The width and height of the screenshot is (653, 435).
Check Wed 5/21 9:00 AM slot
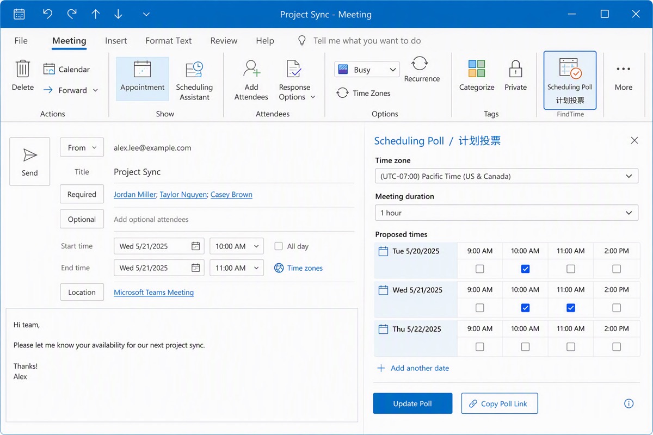tap(479, 308)
